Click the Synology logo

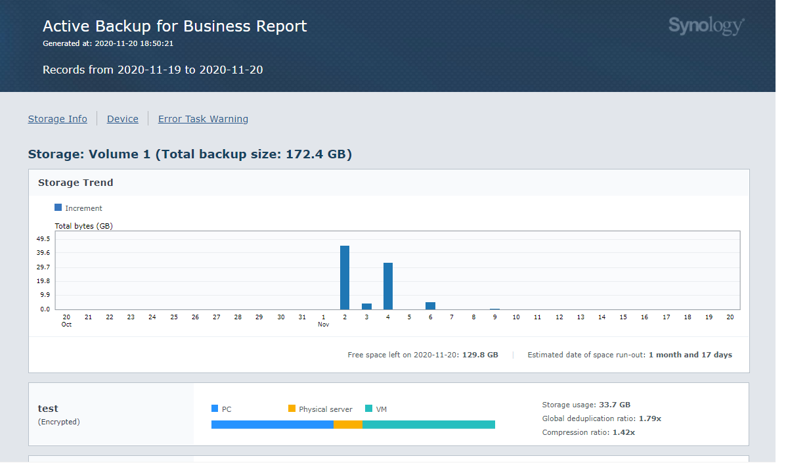(x=705, y=26)
